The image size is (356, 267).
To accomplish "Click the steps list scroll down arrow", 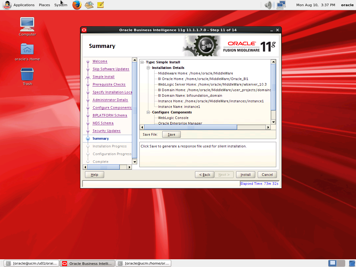I will coord(135,162).
